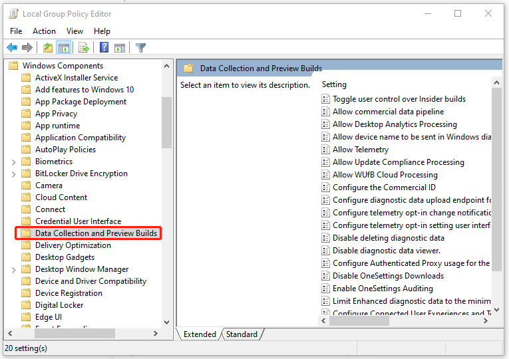Select App runtime tree item
Screen dimensions: 509x359
tap(57, 126)
